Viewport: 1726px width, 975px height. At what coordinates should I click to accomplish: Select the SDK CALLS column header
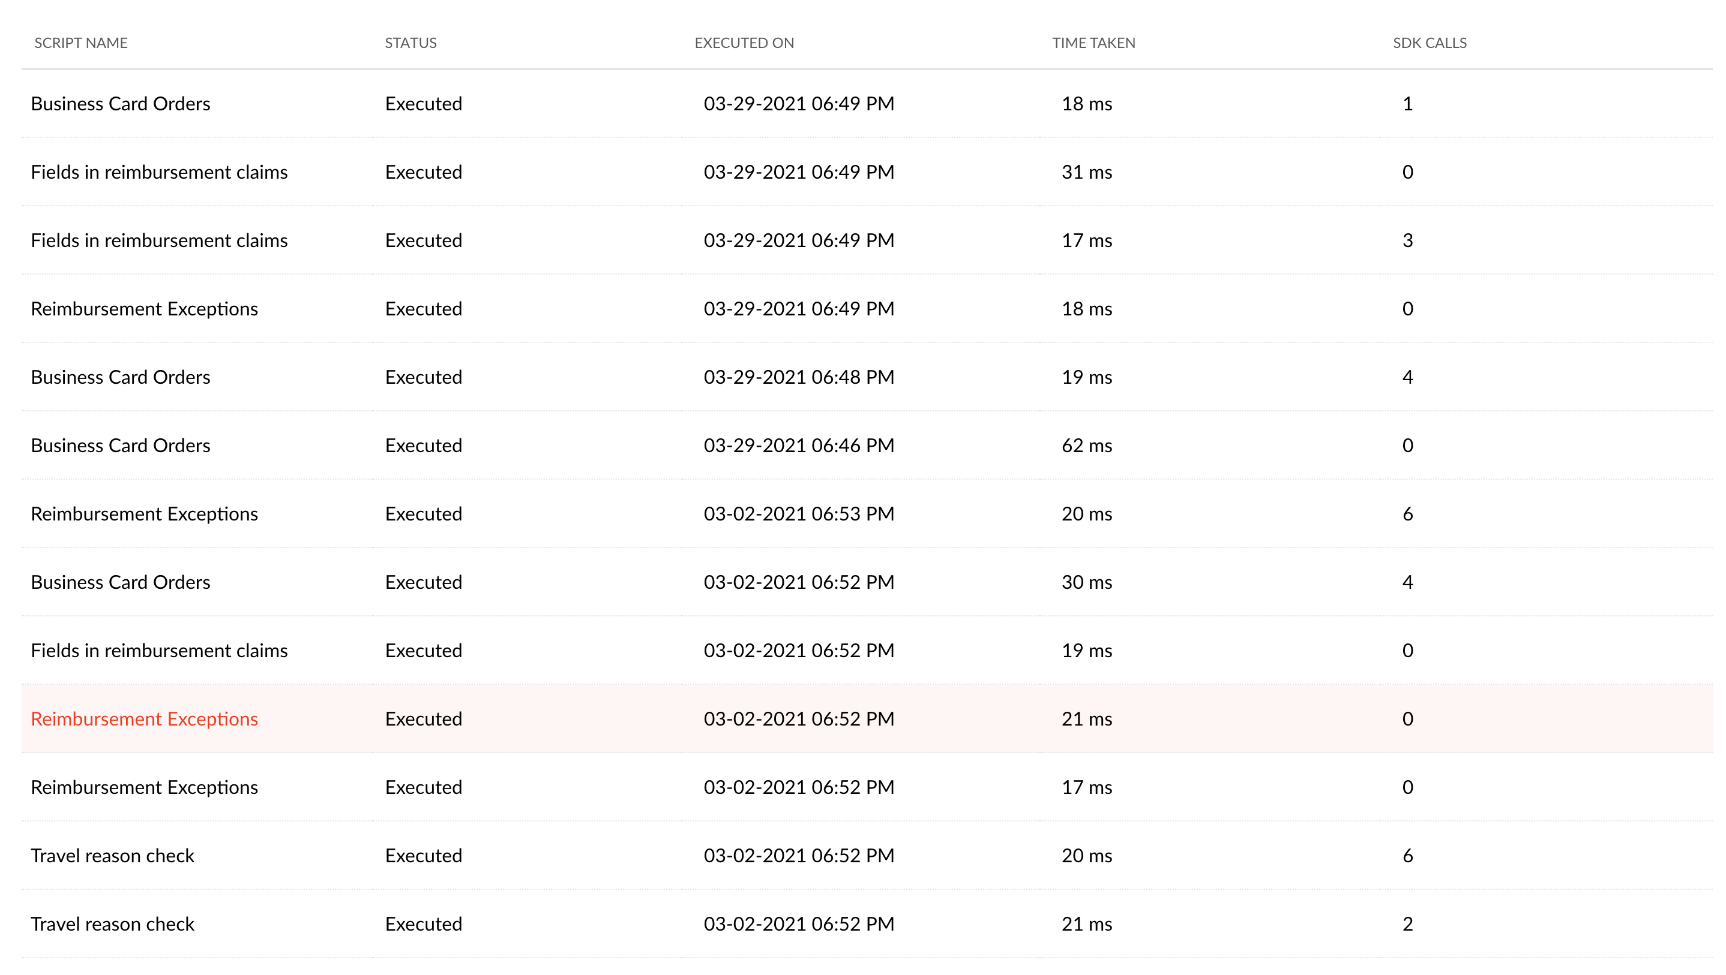coord(1429,43)
